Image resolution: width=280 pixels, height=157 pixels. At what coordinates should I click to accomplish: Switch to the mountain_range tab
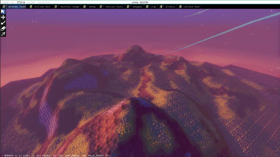67,7
